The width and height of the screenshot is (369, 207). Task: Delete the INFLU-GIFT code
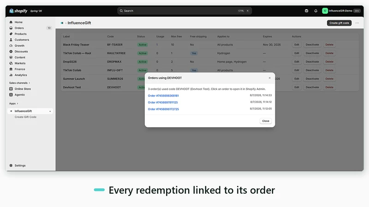(x=329, y=70)
